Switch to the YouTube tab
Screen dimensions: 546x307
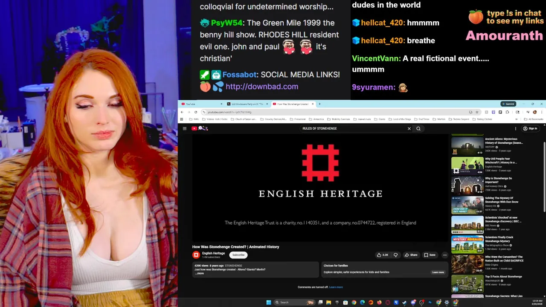(x=202, y=104)
